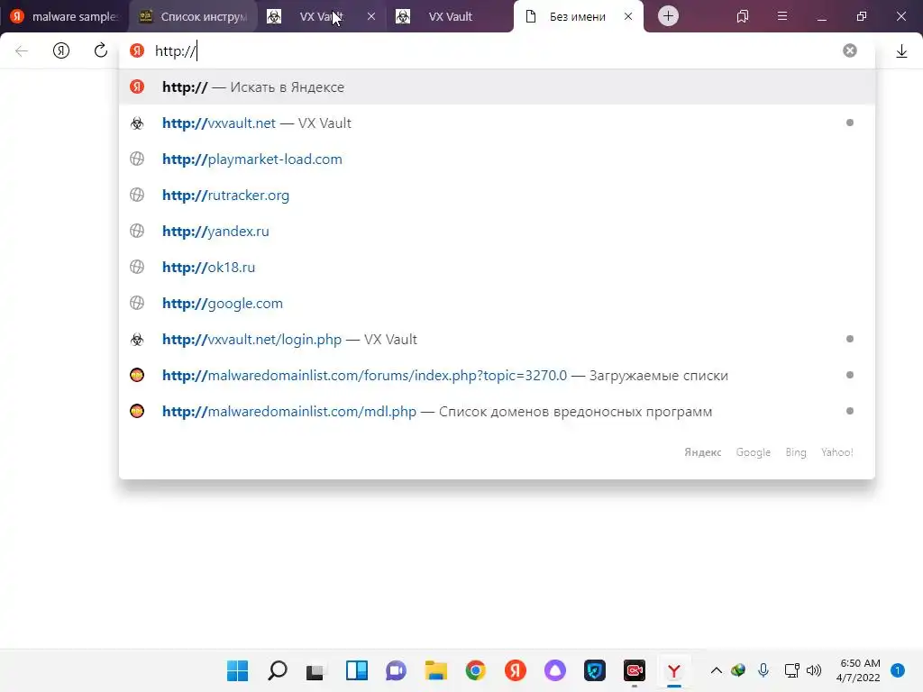Switch search engine to Google

point(753,452)
